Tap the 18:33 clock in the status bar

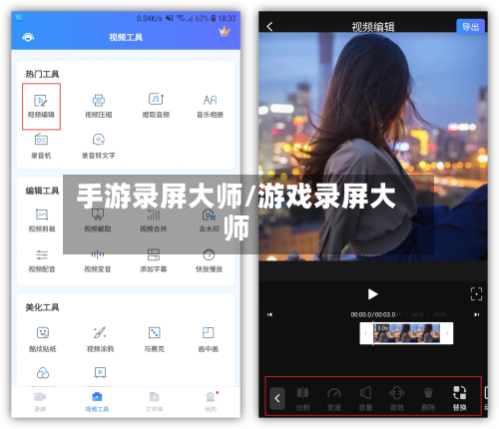tap(227, 18)
